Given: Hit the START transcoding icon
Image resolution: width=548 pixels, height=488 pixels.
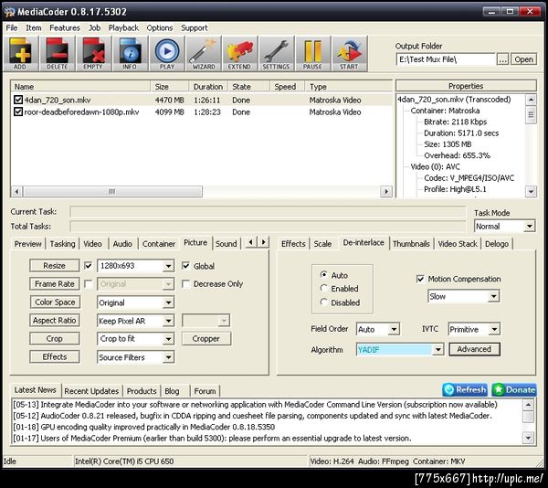Looking at the screenshot, I should point(349,53).
